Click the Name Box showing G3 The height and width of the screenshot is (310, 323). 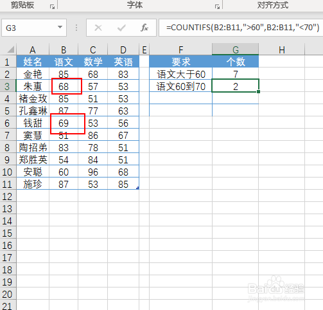click(34, 28)
